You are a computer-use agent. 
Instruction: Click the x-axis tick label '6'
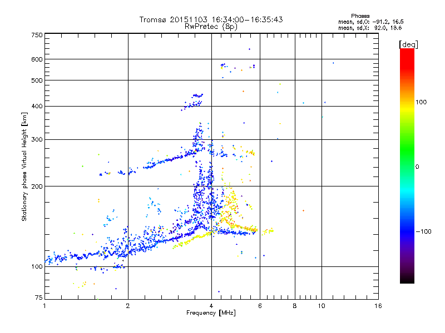pos(260,306)
